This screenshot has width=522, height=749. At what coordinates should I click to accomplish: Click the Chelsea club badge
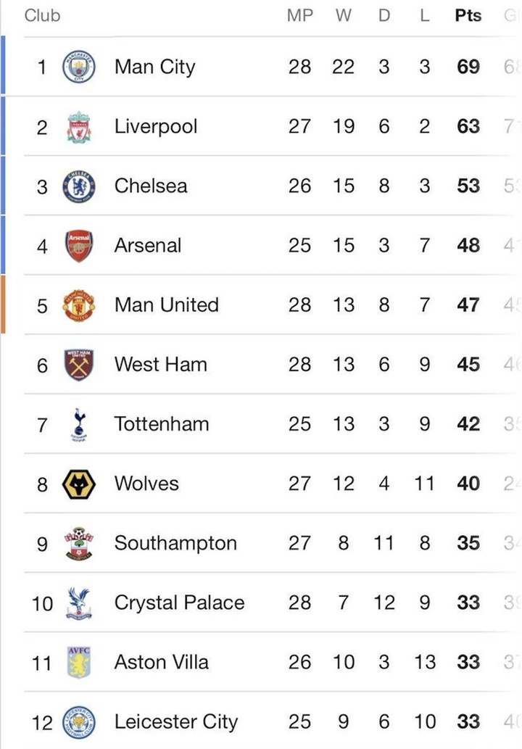click(79, 186)
